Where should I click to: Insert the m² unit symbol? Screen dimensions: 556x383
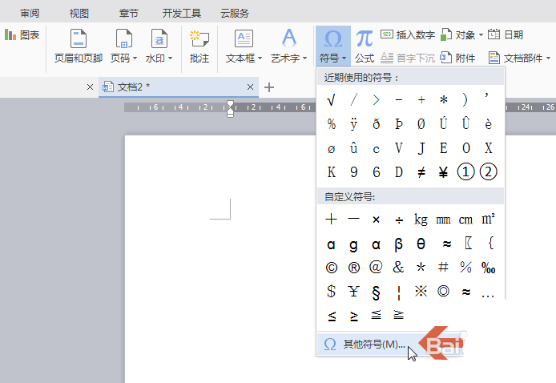point(488,220)
